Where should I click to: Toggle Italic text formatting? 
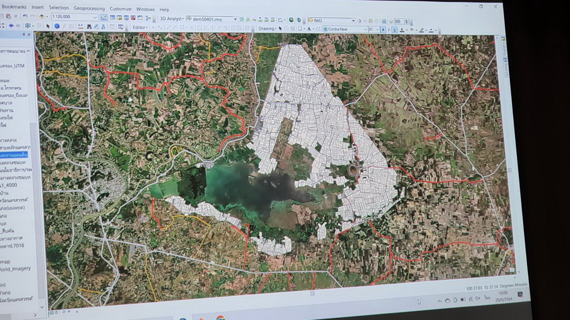coord(389,30)
